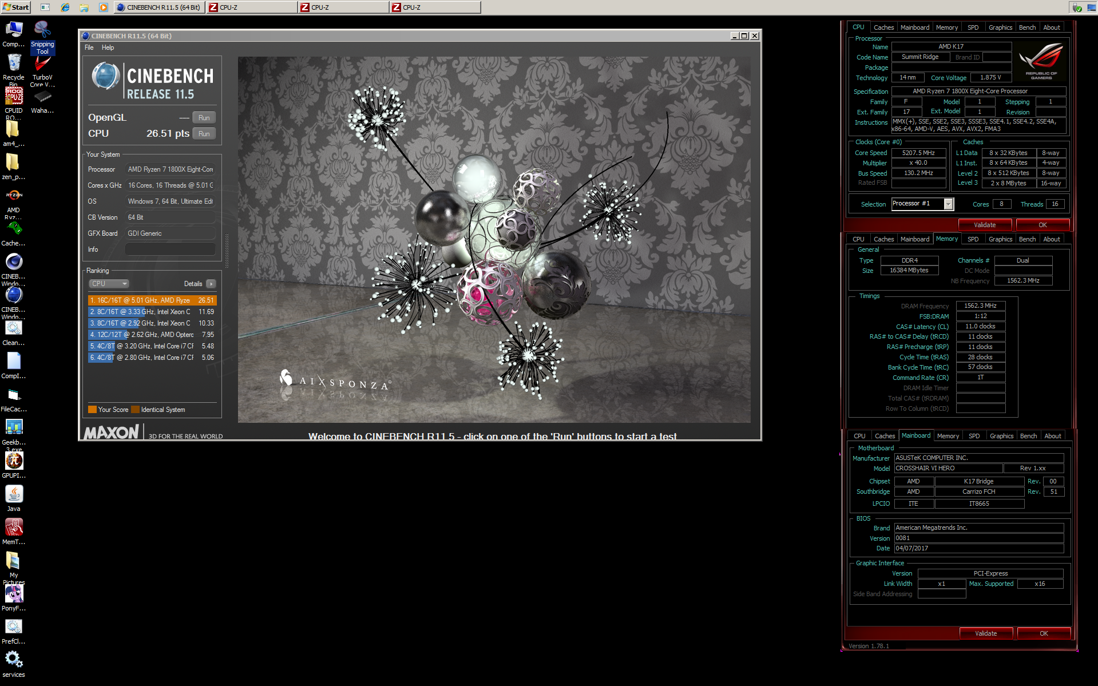Open the CPU ranking type dropdown
The width and height of the screenshot is (1098, 686).
pyautogui.click(x=109, y=284)
